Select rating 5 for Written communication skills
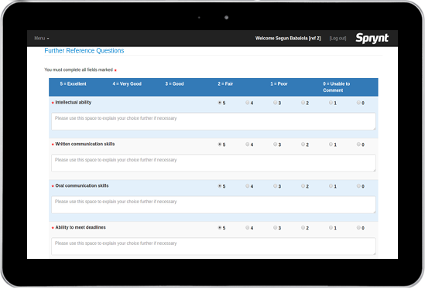The image size is (425, 289). (x=220, y=144)
